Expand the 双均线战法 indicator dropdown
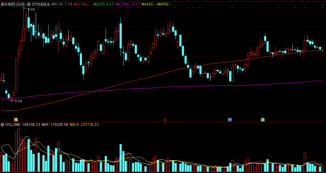This screenshot has width=326, height=173. pyautogui.click(x=29, y=4)
